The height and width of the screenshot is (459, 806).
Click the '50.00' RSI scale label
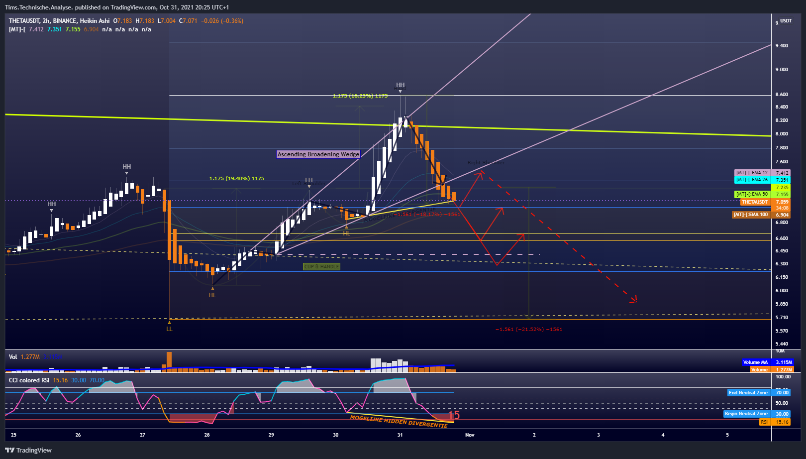pyautogui.click(x=782, y=404)
